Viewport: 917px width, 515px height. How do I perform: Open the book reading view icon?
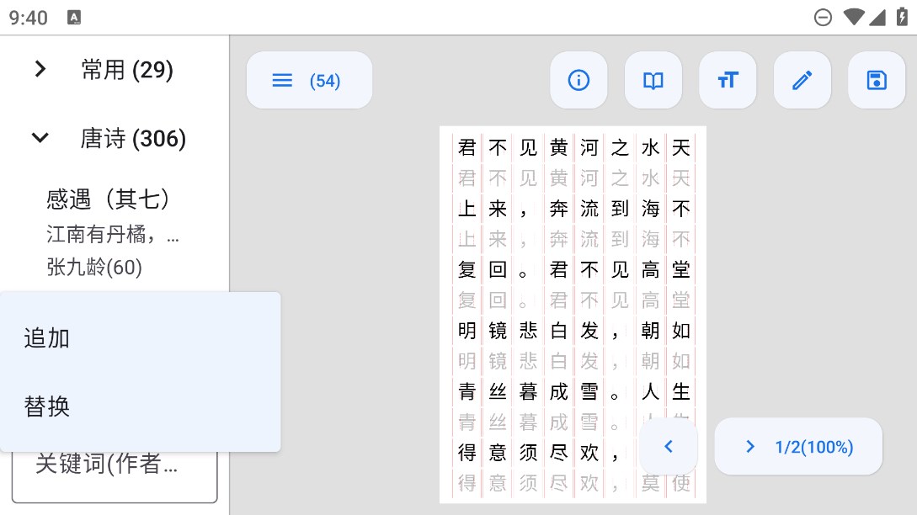tap(653, 80)
